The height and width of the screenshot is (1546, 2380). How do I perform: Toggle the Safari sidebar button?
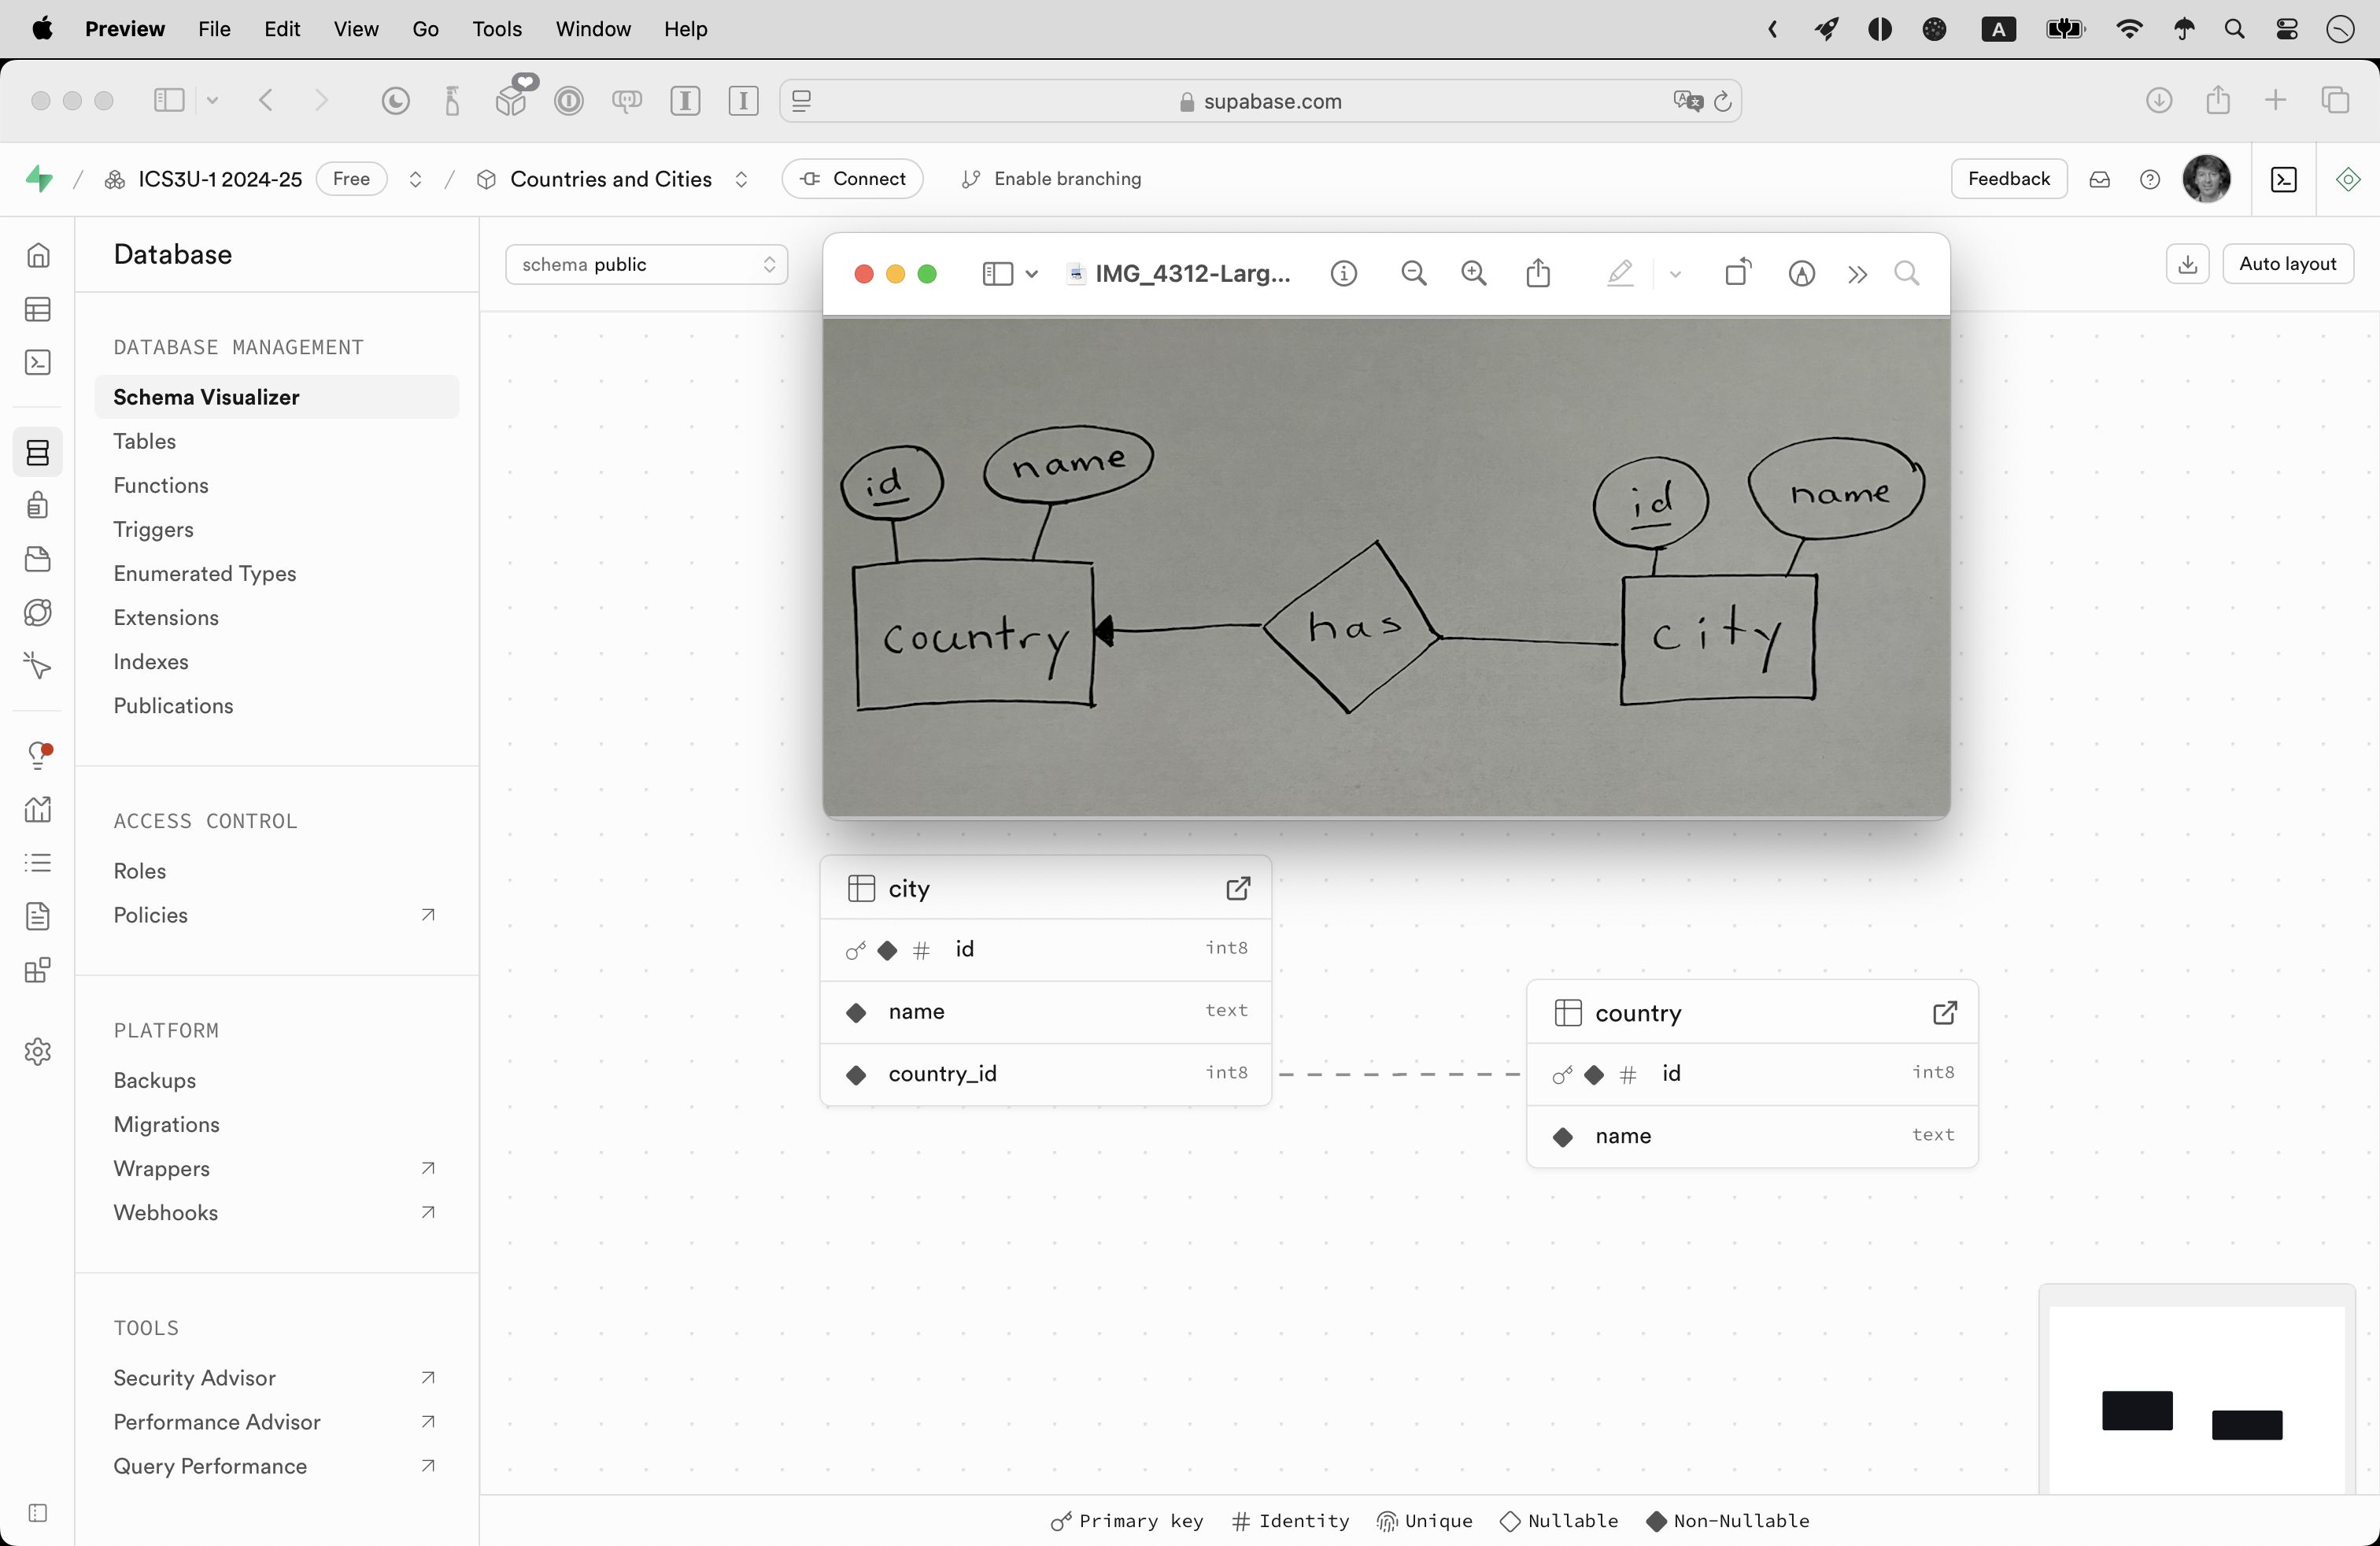pos(169,100)
